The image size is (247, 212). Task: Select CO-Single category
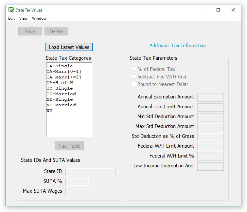69,88
